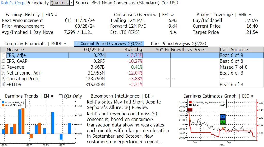Image resolution: width=264 pixels, height=147 pixels.
Task: Click Target Price 21.54 value
Action: (x=252, y=32)
